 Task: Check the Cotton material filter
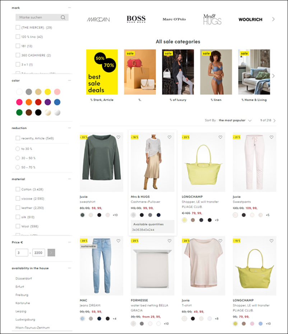tap(18, 189)
